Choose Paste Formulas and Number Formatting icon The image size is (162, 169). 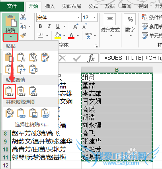coord(33,57)
